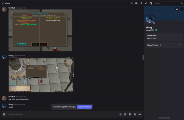
Task: Click the Message @shang input box
Action: [62, 114]
